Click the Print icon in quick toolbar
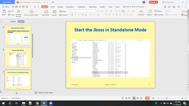This screenshot has height=106, width=189. point(23,7)
